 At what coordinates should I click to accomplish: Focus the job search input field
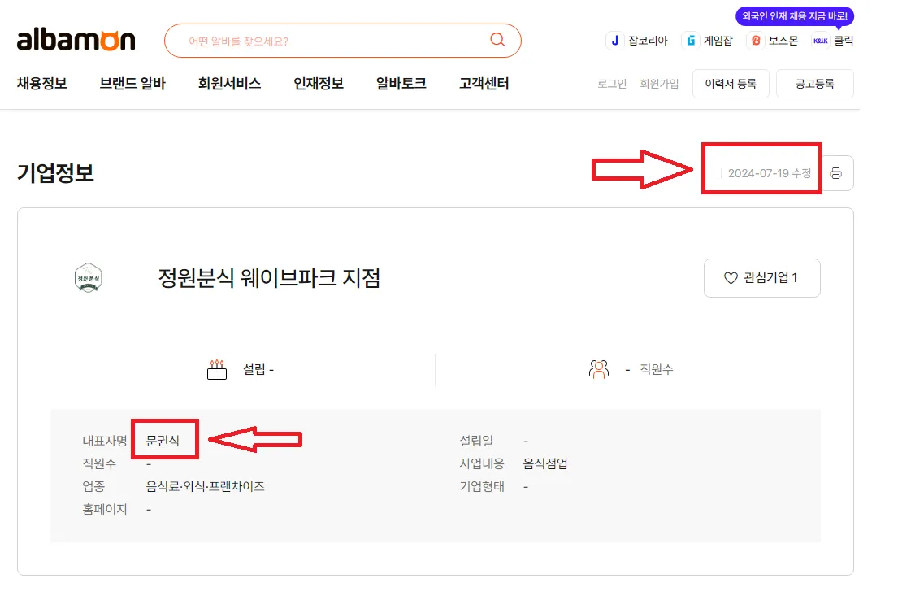click(x=342, y=41)
